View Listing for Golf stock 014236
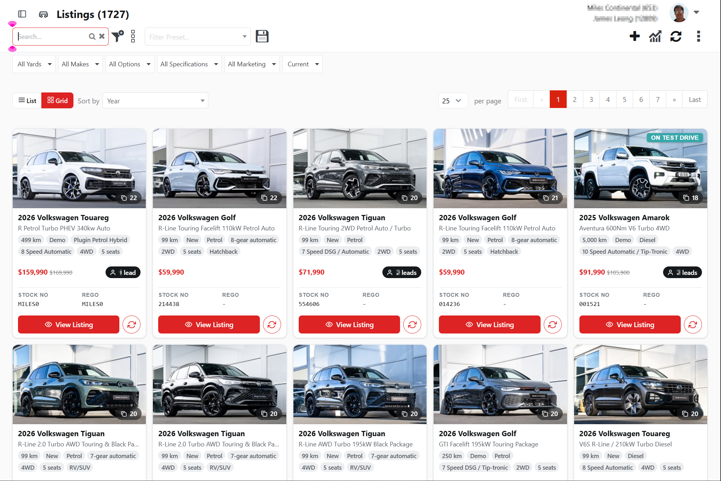 click(490, 325)
